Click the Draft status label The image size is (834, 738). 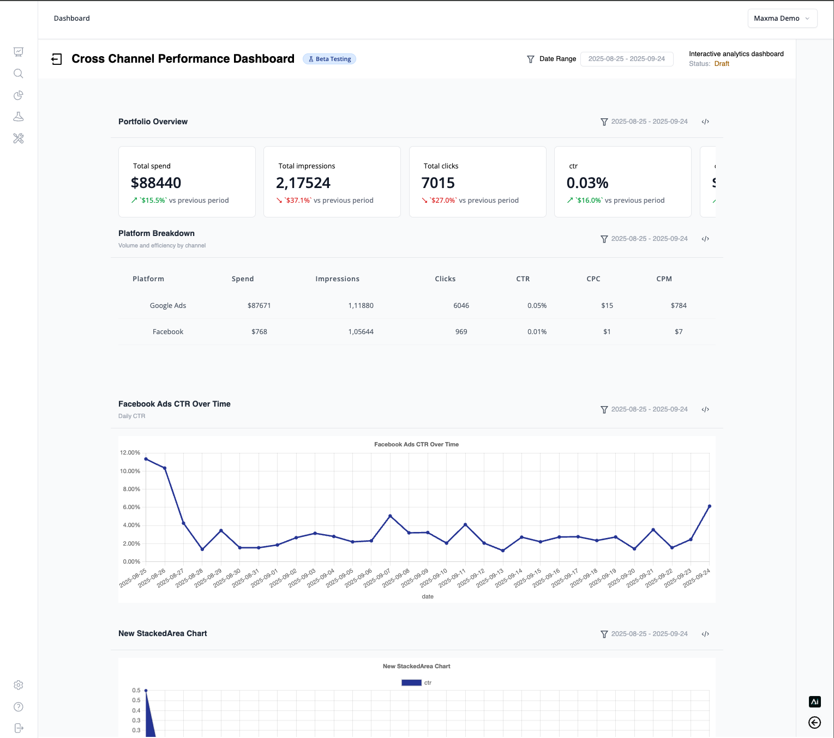722,63
